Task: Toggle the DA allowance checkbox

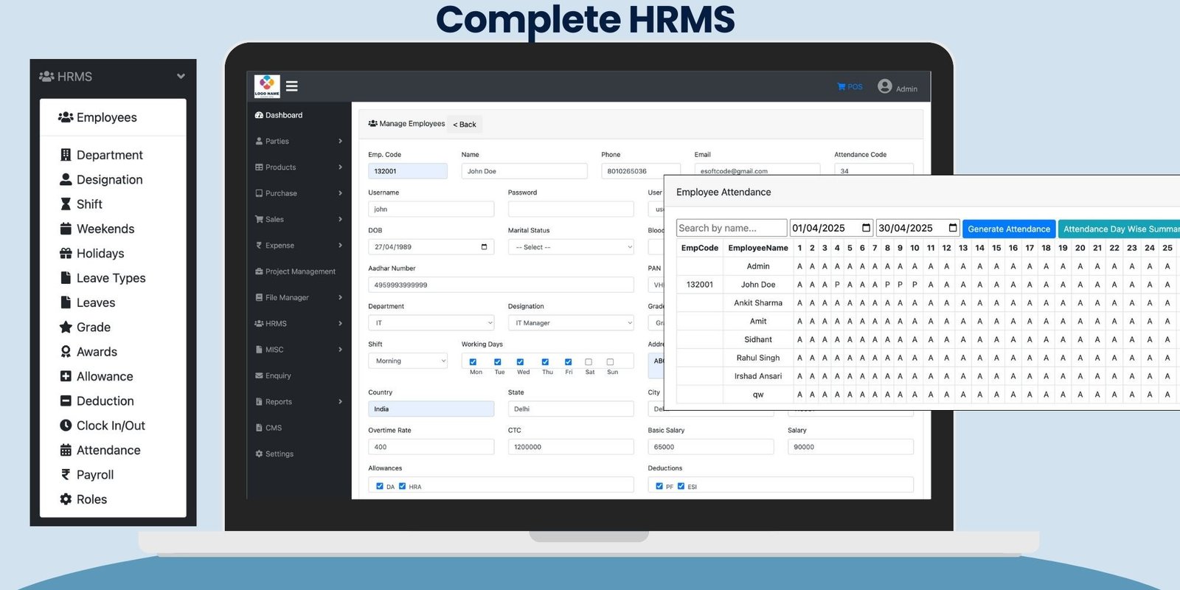Action: [x=380, y=486]
